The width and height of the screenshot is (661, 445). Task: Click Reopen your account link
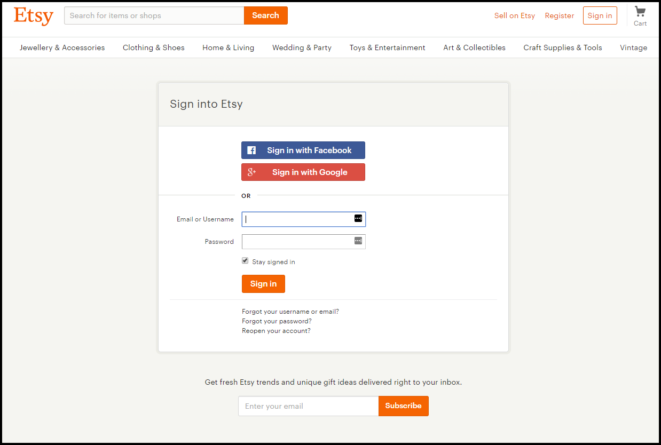coord(276,331)
